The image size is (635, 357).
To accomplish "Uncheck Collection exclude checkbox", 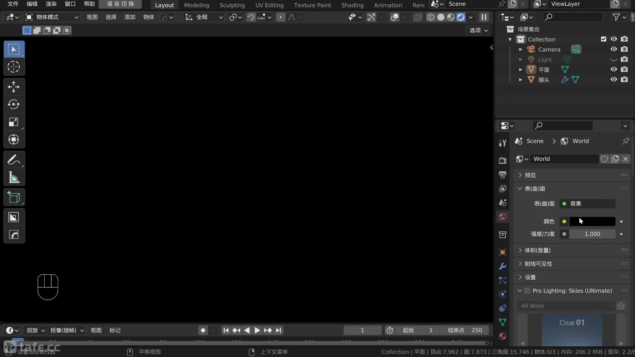I will coord(604,39).
